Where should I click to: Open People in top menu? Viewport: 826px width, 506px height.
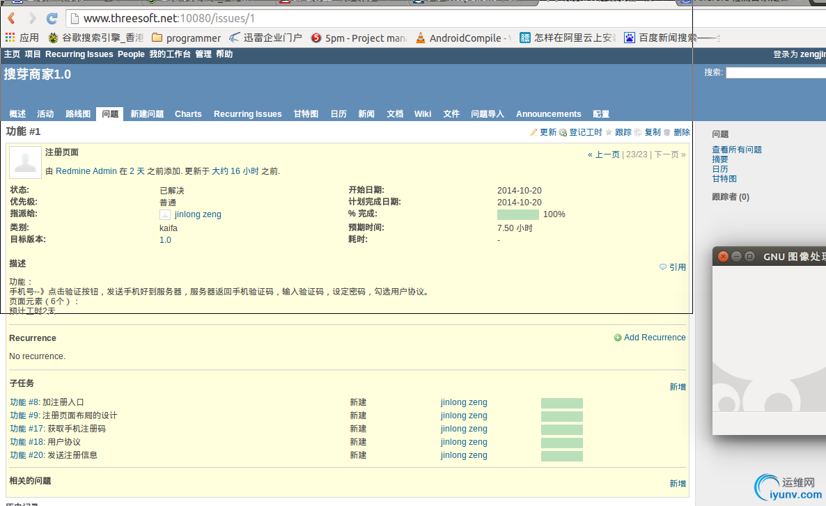131,54
